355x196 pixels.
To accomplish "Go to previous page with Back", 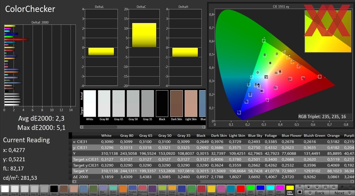I will click(x=317, y=193).
